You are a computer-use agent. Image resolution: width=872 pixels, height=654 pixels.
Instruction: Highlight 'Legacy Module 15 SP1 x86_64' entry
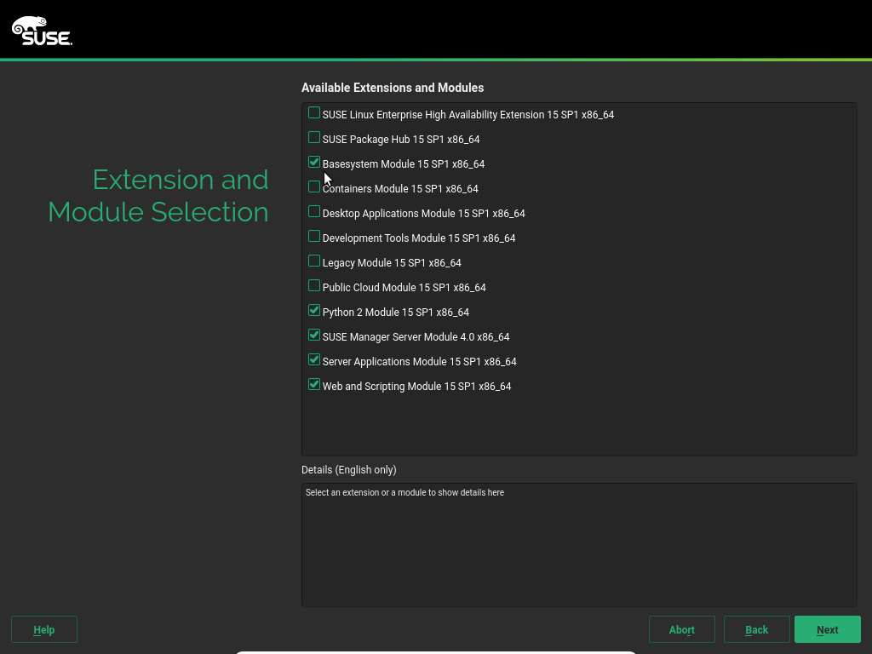392,263
